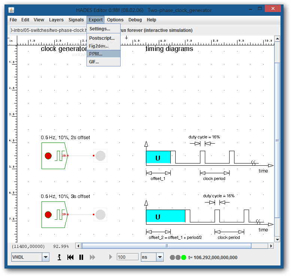Open the ns time unit dropdown

(x=160, y=257)
